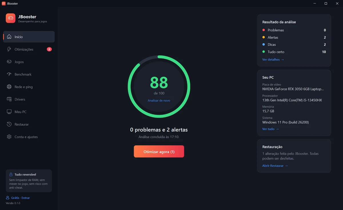Open the Meu PC menu label
The height and width of the screenshot is (210, 343).
click(21, 112)
